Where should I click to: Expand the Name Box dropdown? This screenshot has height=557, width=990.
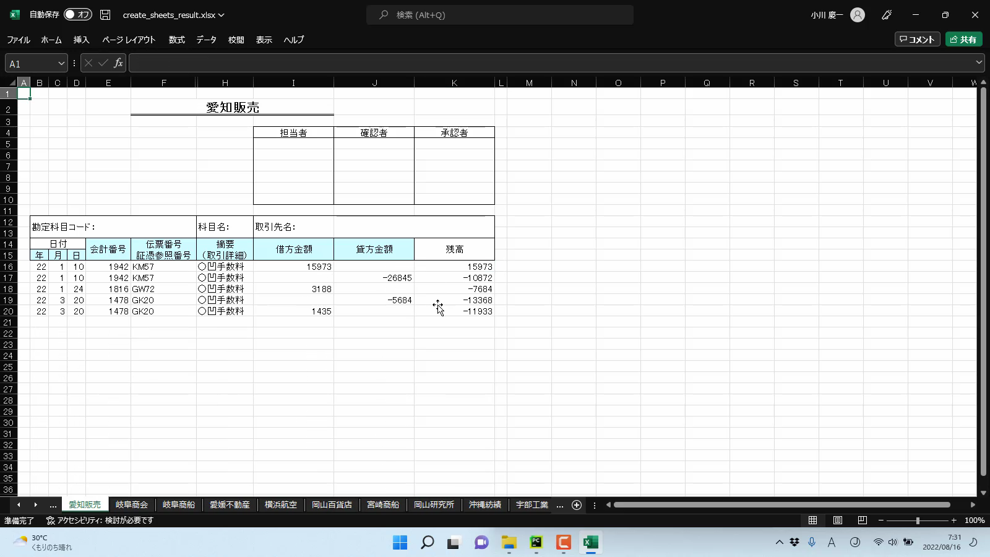coord(61,63)
